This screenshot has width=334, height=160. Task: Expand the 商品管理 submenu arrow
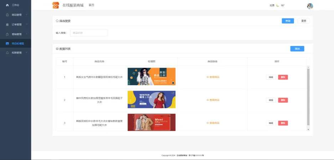(x=26, y=15)
